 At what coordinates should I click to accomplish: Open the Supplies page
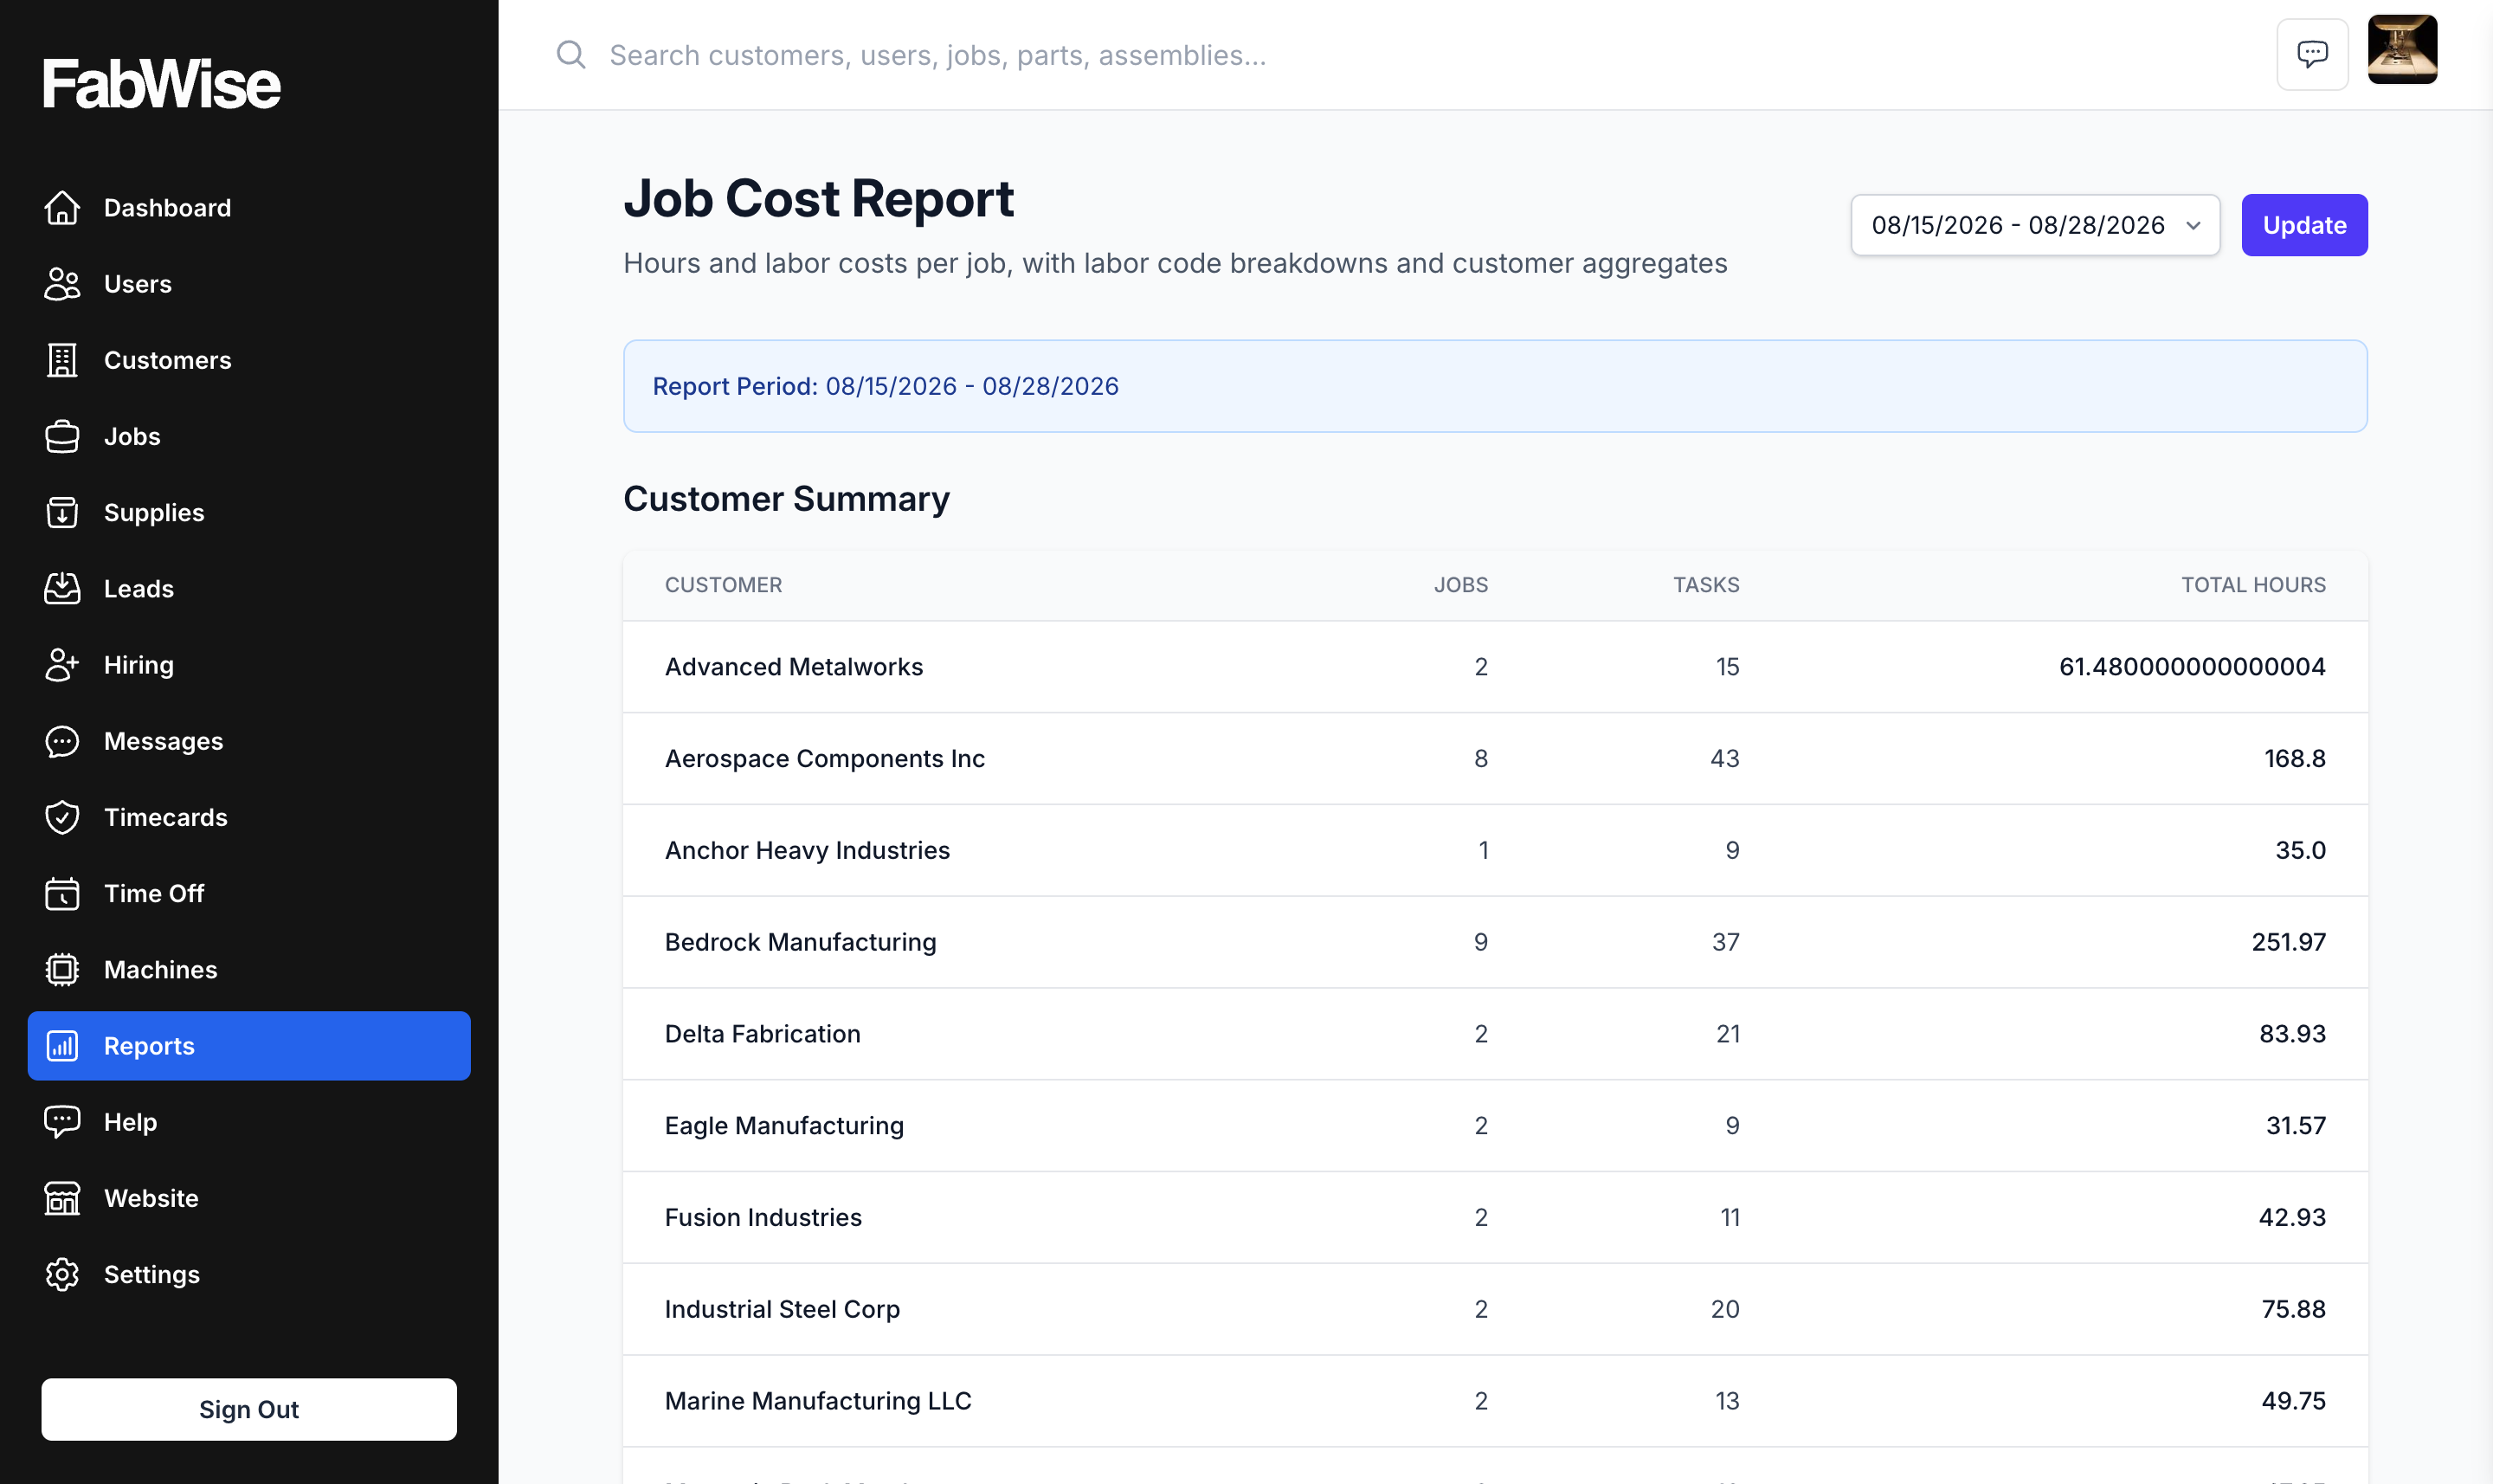click(x=249, y=513)
